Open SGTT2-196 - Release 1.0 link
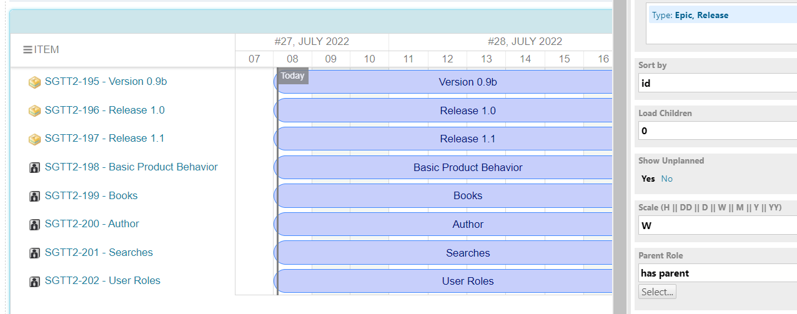Screen dimensions: 797x314 (104, 110)
